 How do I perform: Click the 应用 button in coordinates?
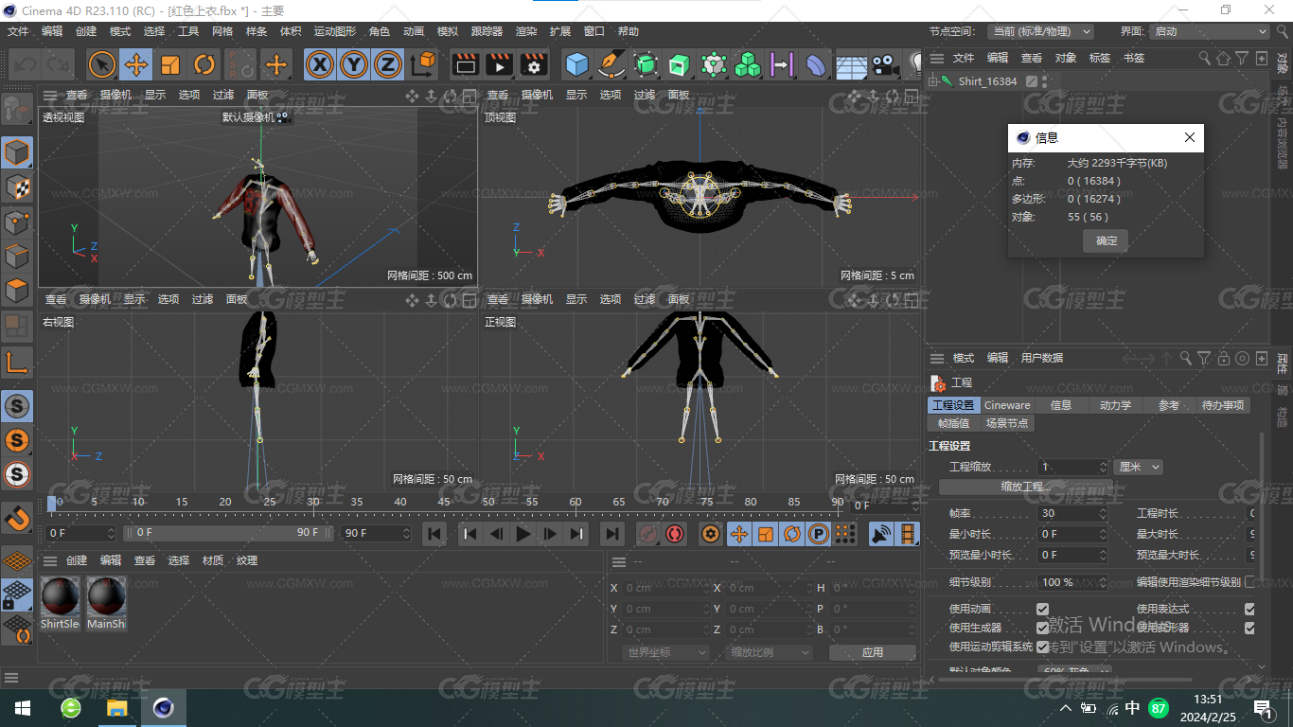tap(872, 652)
